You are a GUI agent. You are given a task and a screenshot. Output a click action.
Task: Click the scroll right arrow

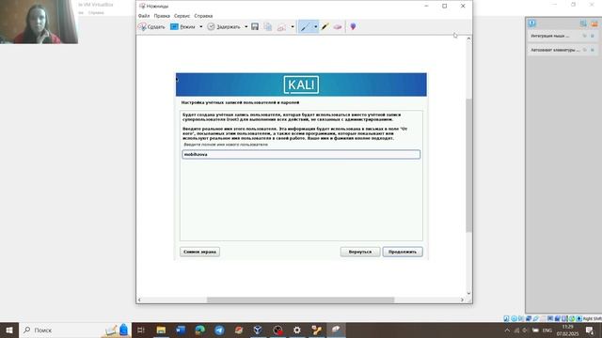tap(462, 300)
